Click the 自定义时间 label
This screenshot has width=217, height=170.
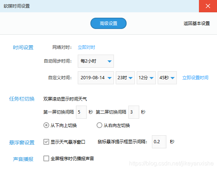click(60, 78)
